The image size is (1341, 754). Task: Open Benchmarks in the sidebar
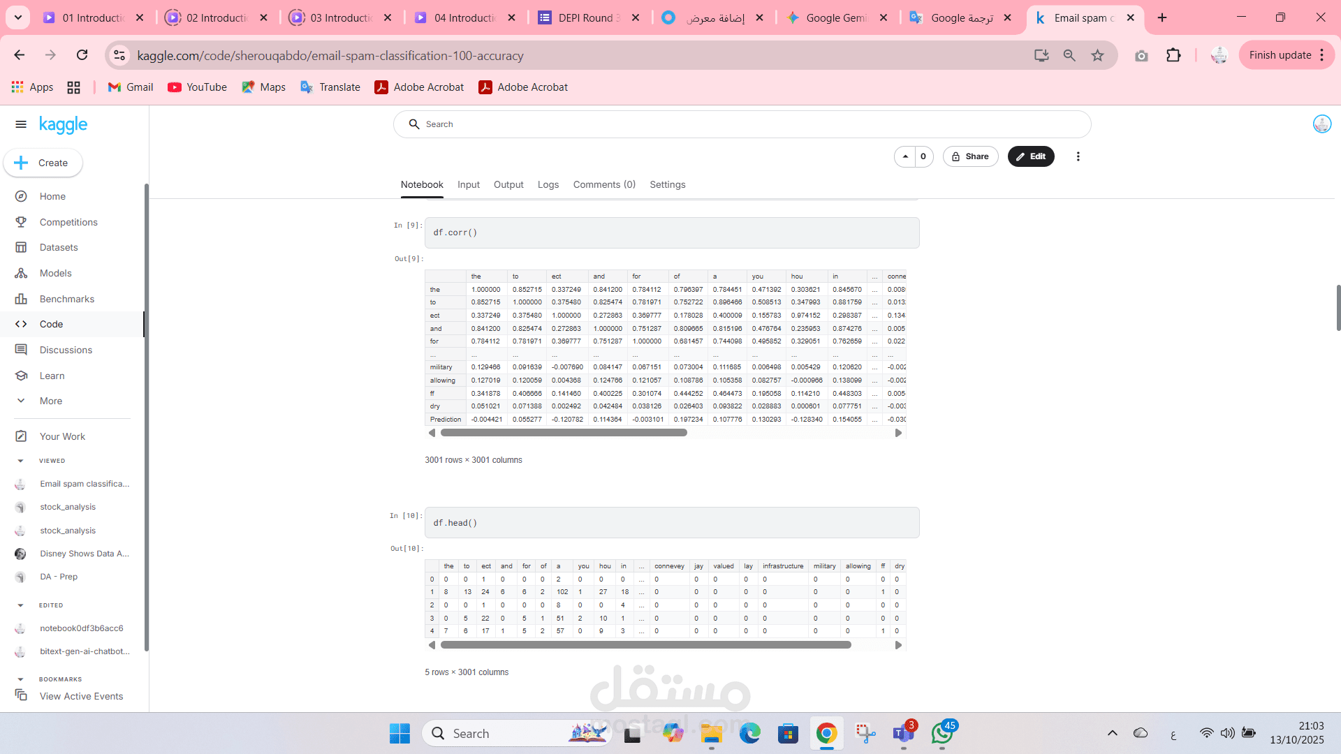tap(66, 299)
